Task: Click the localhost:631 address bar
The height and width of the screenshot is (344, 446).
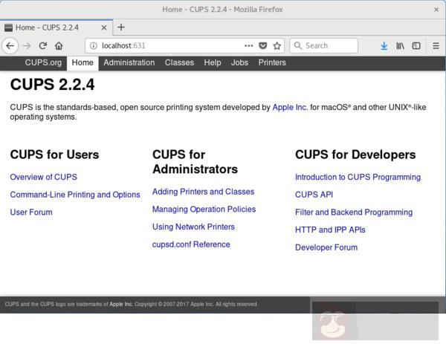Action: click(167, 45)
